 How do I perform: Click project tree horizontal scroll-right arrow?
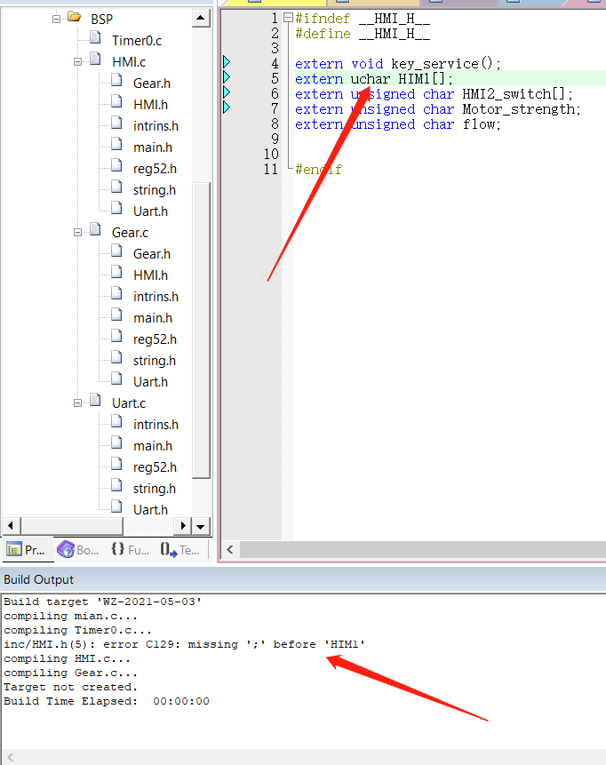(x=183, y=526)
